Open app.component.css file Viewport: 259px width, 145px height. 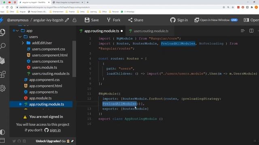click(x=44, y=80)
